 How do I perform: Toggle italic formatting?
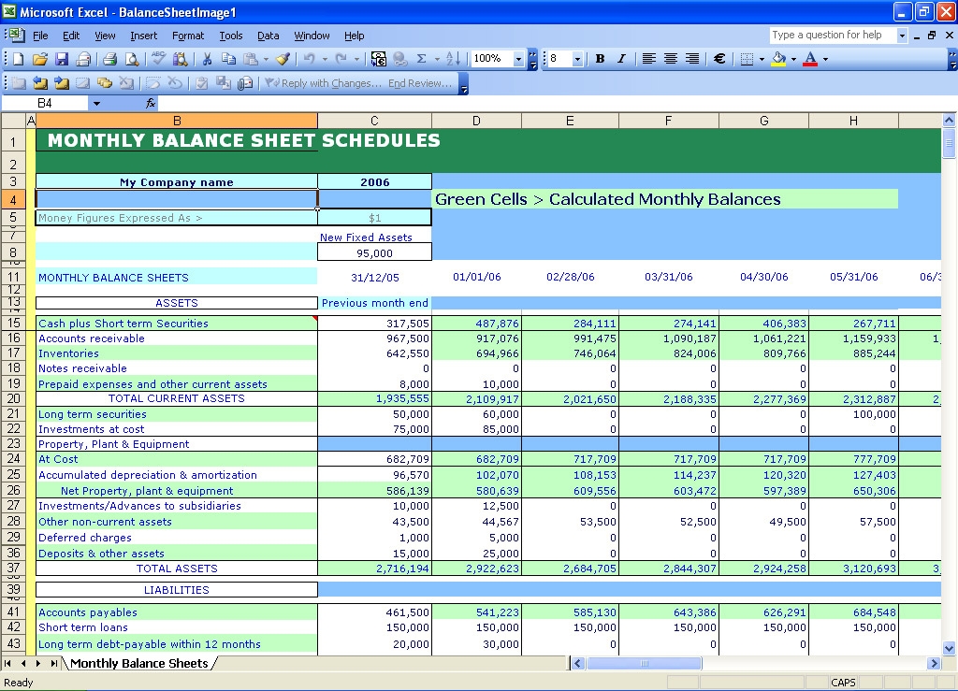click(x=621, y=58)
